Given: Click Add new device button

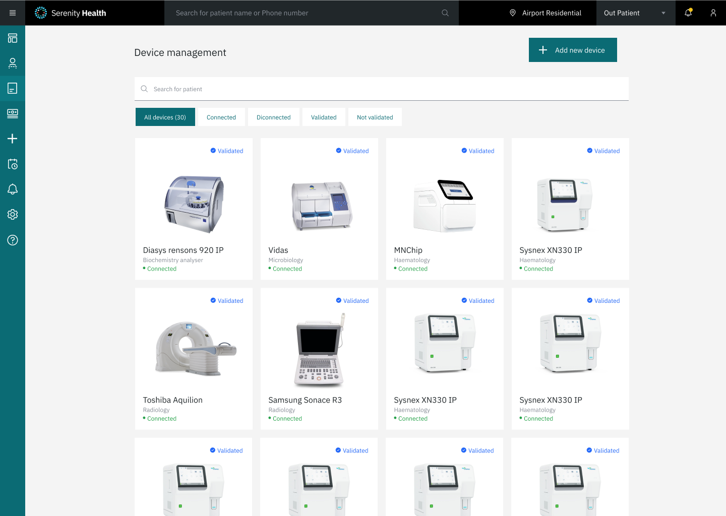Looking at the screenshot, I should click(573, 50).
